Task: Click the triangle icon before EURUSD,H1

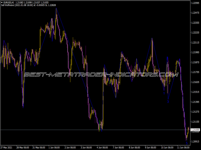Action: pyautogui.click(x=2, y=3)
